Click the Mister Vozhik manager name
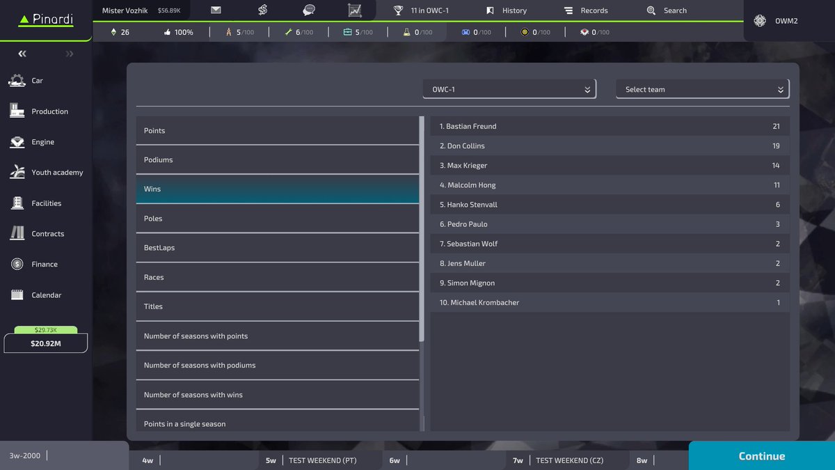 point(125,10)
